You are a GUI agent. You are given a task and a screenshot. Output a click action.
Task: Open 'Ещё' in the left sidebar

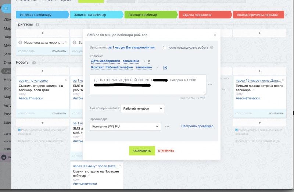7,122
